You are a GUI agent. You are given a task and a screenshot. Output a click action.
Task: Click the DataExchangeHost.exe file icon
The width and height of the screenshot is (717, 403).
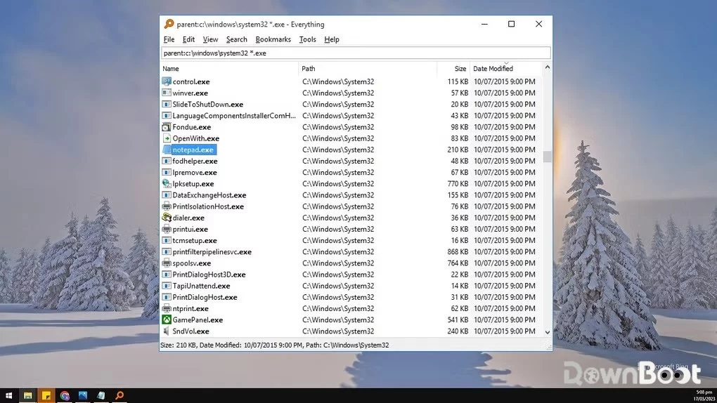click(x=167, y=195)
